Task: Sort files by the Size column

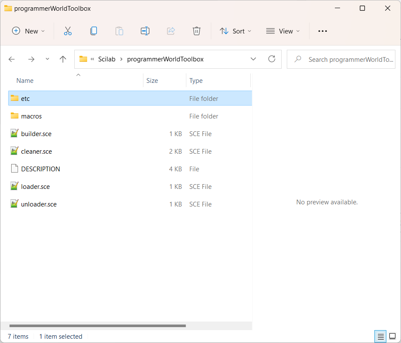Action: (152, 81)
